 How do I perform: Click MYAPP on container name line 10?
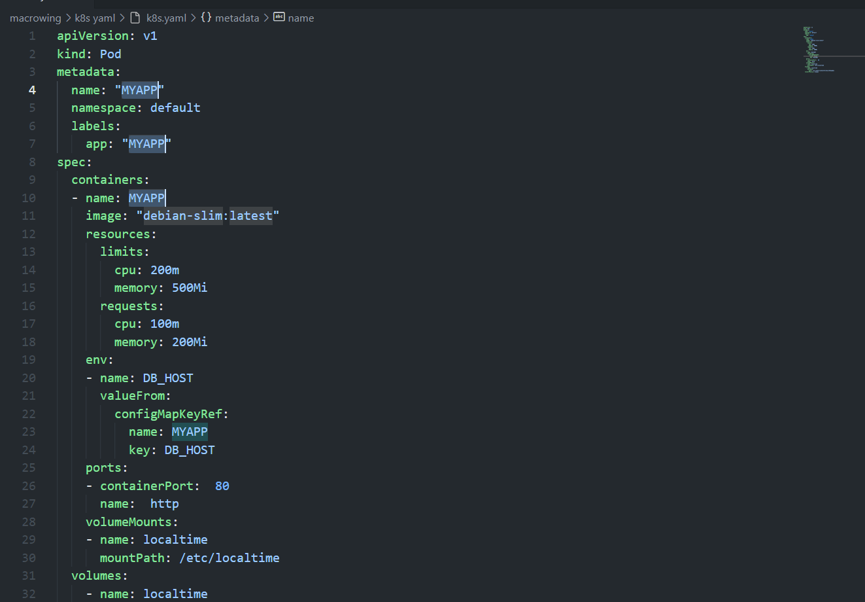pos(146,198)
